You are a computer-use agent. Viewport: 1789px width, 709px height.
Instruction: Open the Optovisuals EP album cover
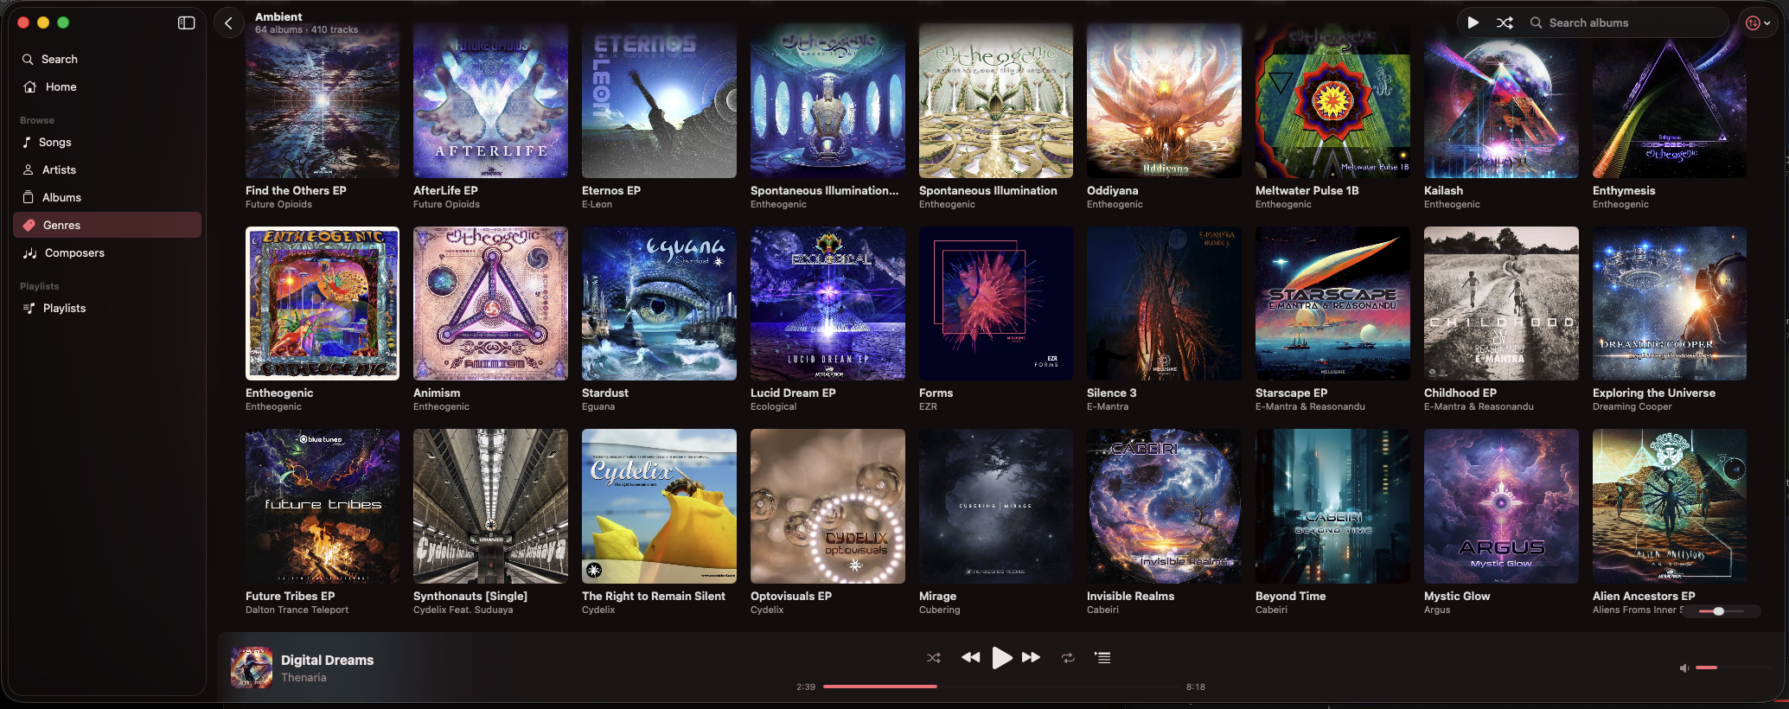point(827,507)
